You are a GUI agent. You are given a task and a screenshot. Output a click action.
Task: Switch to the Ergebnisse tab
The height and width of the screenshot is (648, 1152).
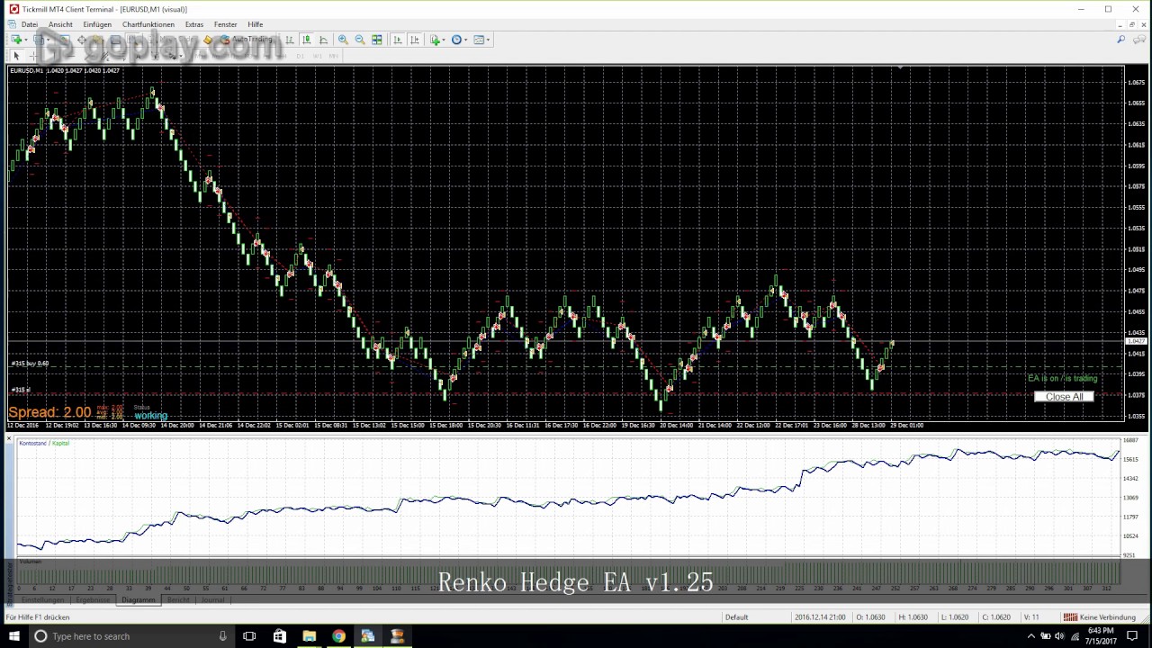coord(93,600)
